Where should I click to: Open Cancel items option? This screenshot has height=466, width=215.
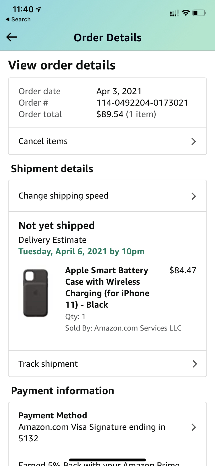pos(107,141)
